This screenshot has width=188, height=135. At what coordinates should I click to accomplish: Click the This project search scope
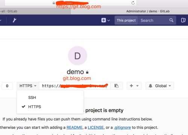click(x=126, y=20)
